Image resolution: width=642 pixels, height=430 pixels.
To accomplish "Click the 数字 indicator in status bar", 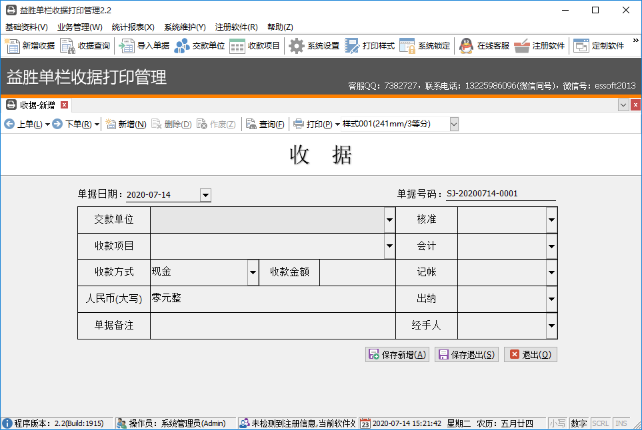I will pyautogui.click(x=579, y=423).
